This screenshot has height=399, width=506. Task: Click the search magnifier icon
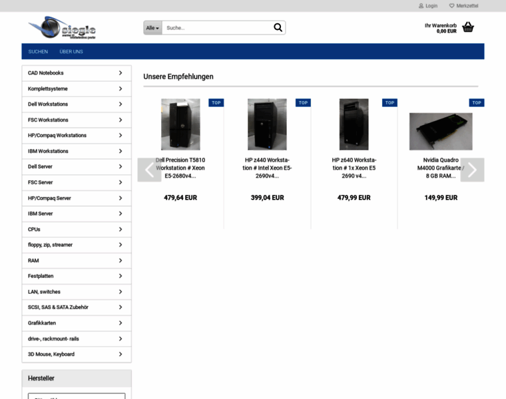(278, 28)
